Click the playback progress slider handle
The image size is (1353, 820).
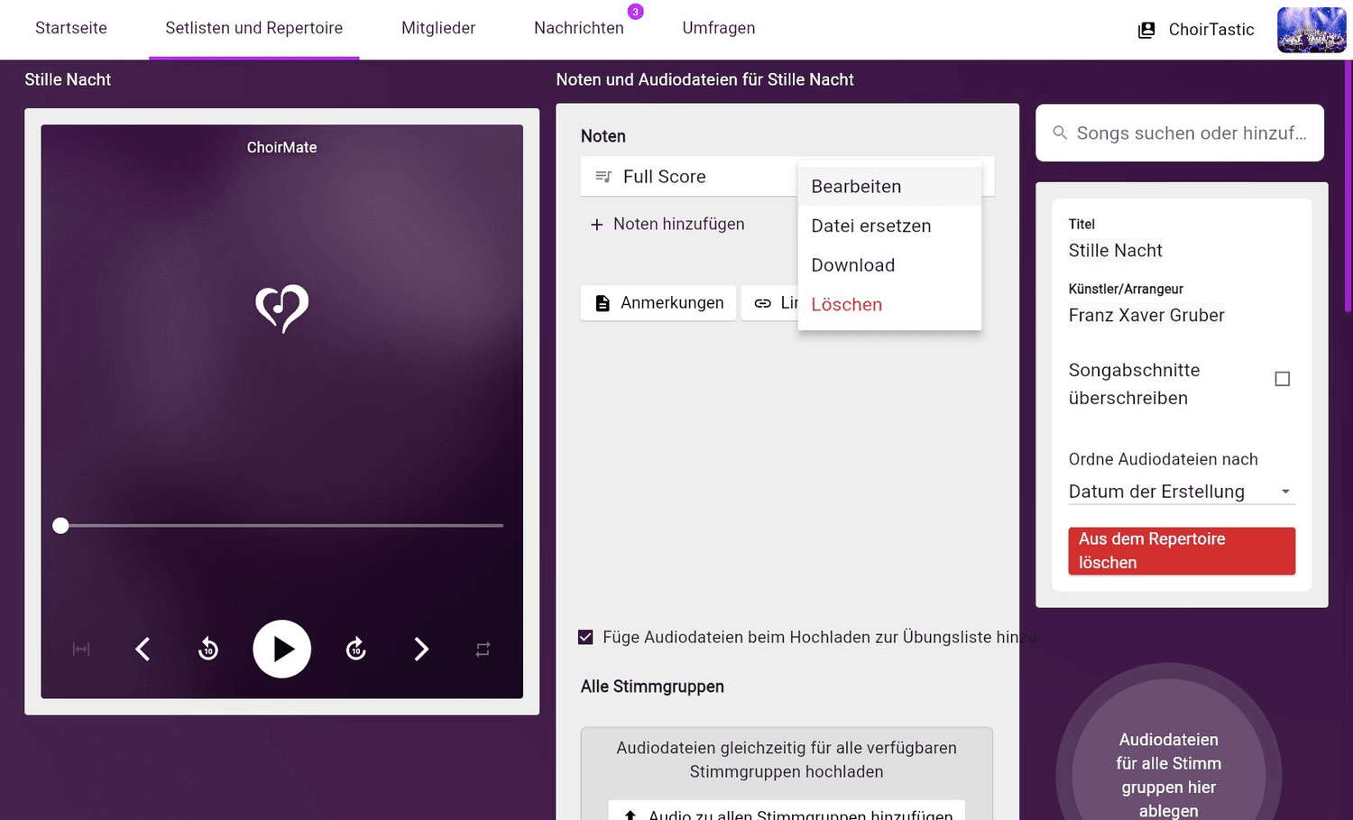tap(60, 525)
